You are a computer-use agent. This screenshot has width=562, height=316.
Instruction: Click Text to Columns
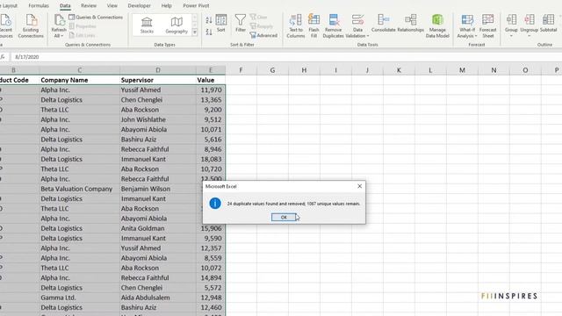296,26
